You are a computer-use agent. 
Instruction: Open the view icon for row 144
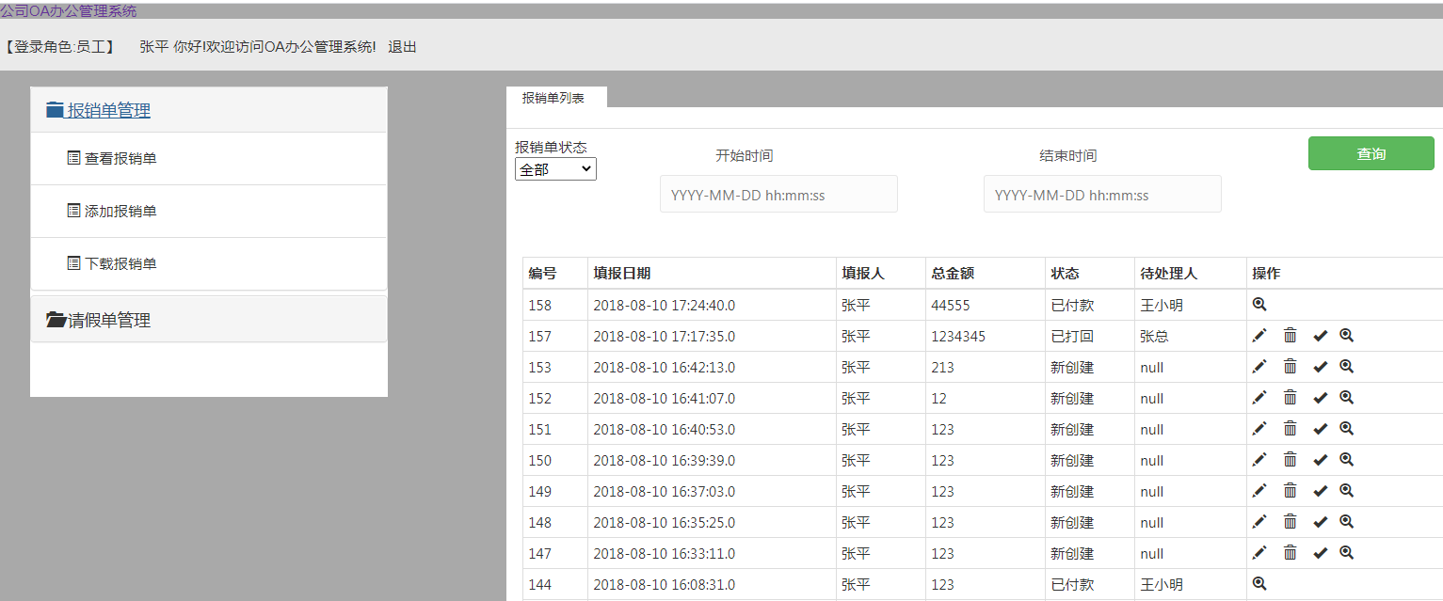(x=1259, y=583)
